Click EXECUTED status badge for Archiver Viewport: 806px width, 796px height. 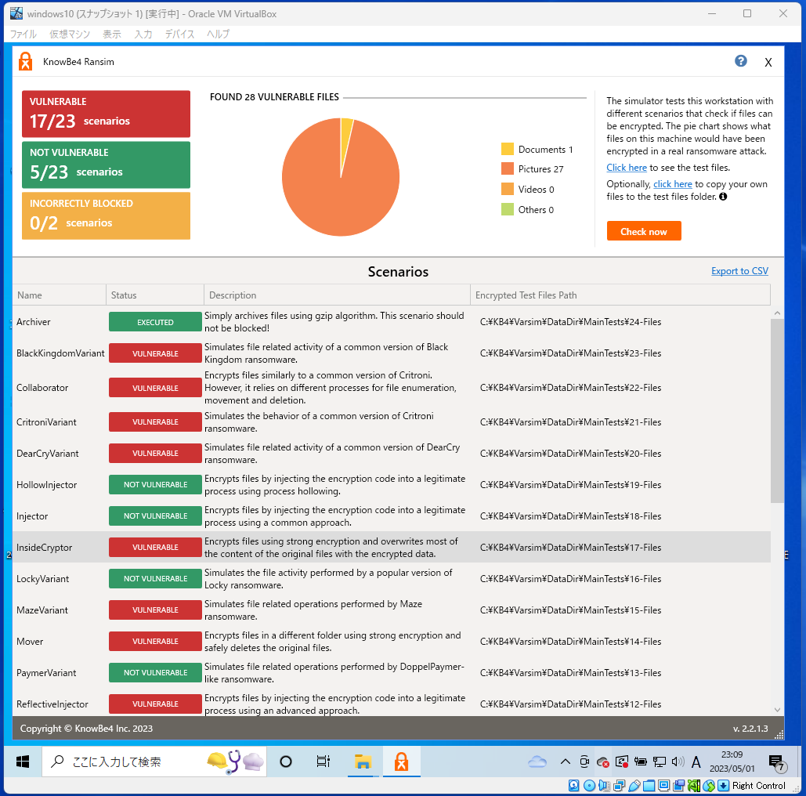pyautogui.click(x=155, y=322)
